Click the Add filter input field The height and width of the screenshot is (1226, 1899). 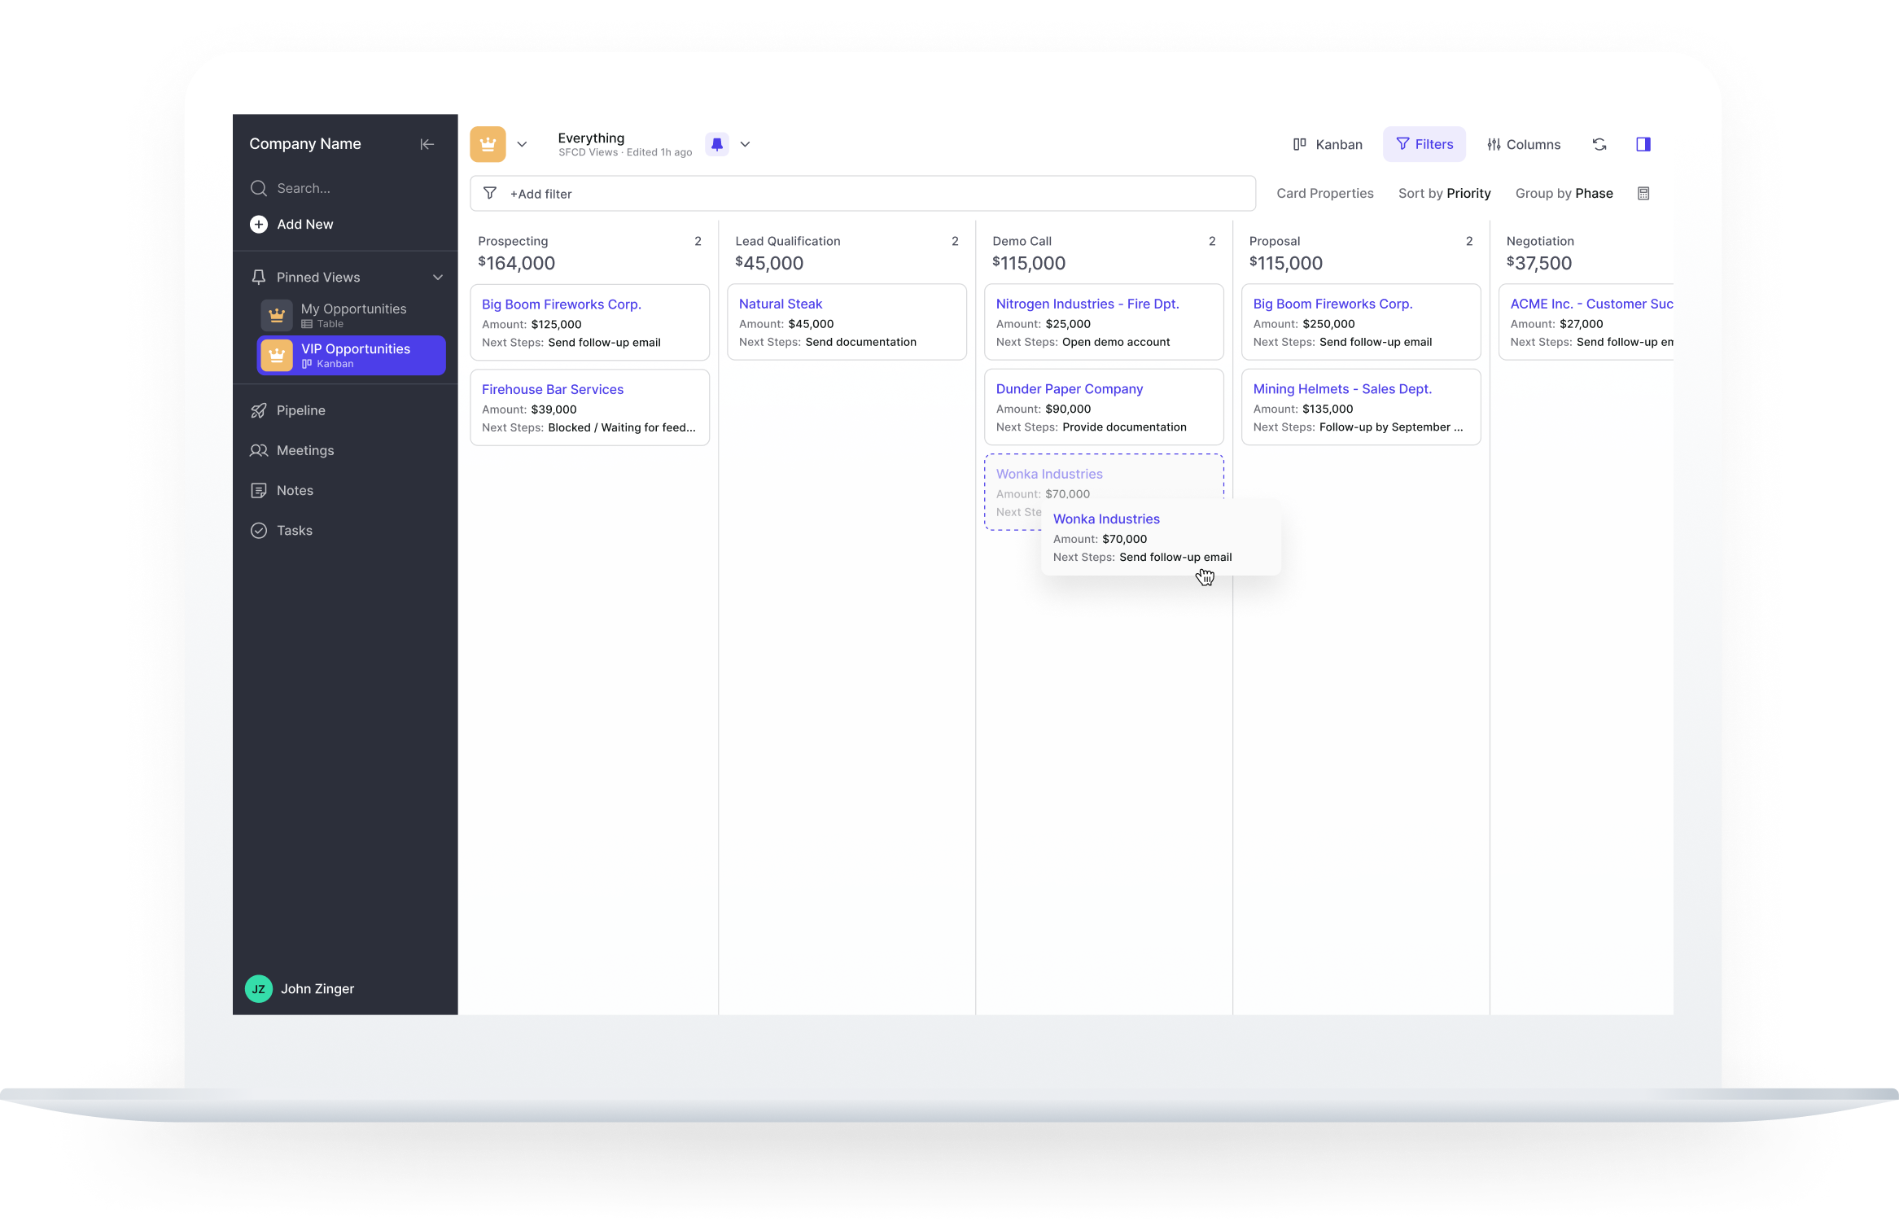click(862, 194)
